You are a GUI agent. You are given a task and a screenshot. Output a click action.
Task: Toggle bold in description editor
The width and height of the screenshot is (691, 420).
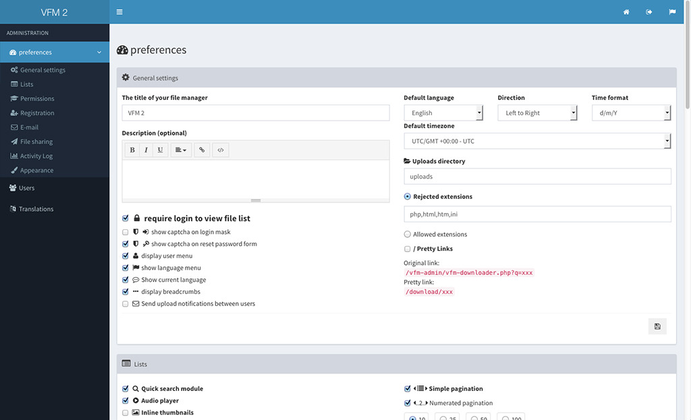click(x=132, y=150)
